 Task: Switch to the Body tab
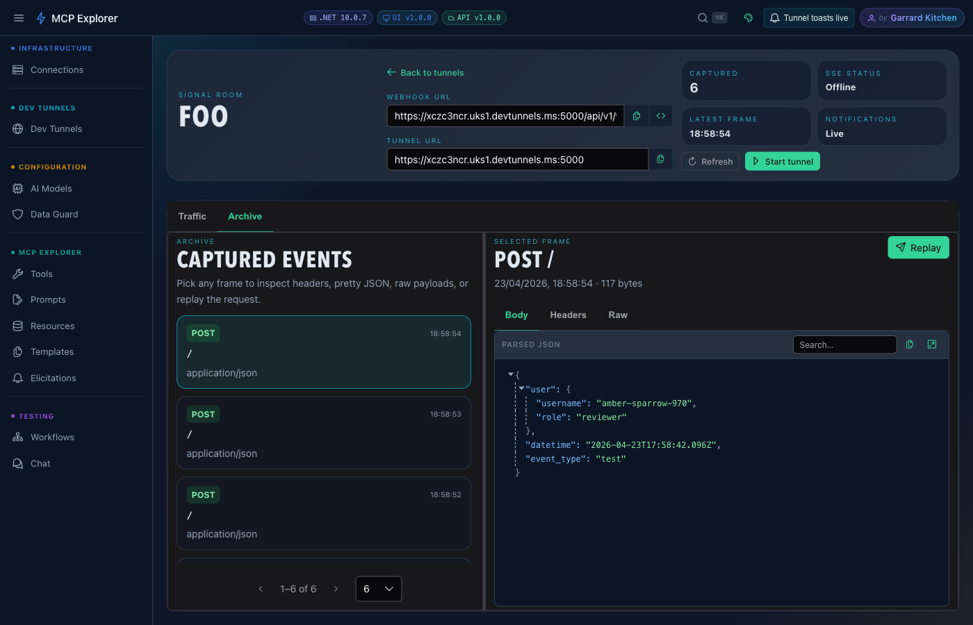click(x=516, y=315)
